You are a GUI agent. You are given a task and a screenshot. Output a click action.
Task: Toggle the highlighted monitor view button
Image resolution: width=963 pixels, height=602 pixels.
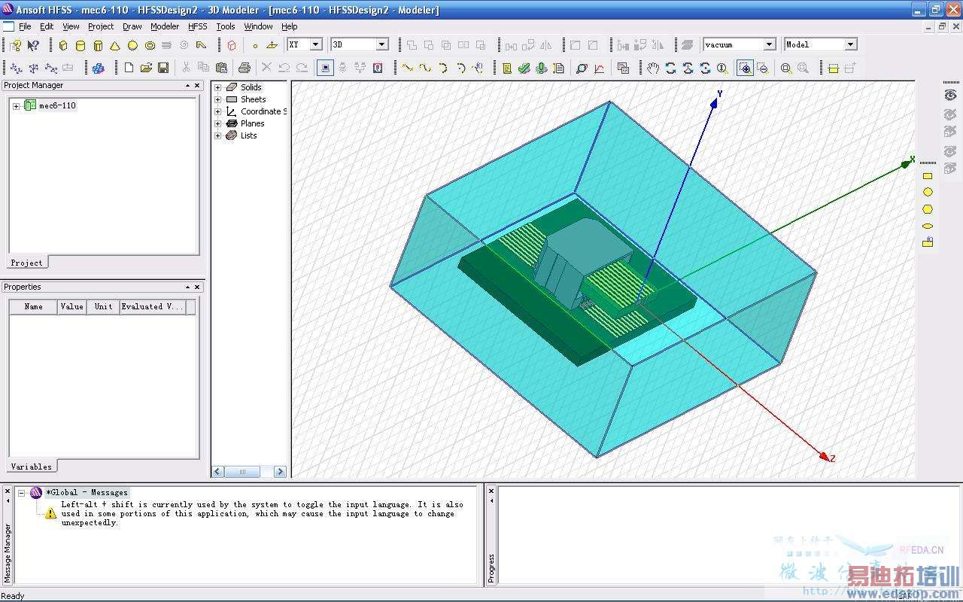tap(325, 68)
